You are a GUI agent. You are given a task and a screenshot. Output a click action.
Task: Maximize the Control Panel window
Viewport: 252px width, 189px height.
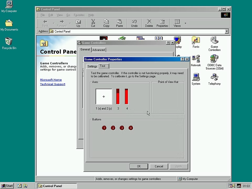pyautogui.click(x=224, y=9)
